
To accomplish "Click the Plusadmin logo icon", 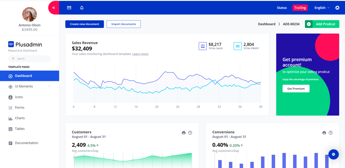I will [11, 44].
